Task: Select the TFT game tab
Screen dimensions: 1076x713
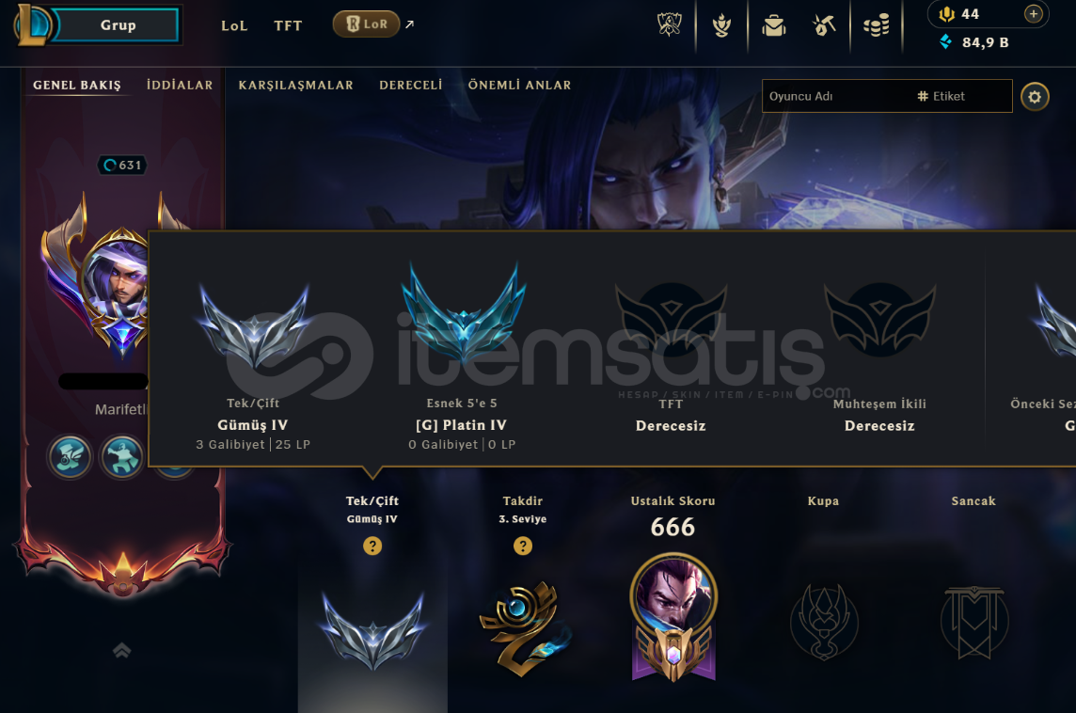Action: point(288,26)
